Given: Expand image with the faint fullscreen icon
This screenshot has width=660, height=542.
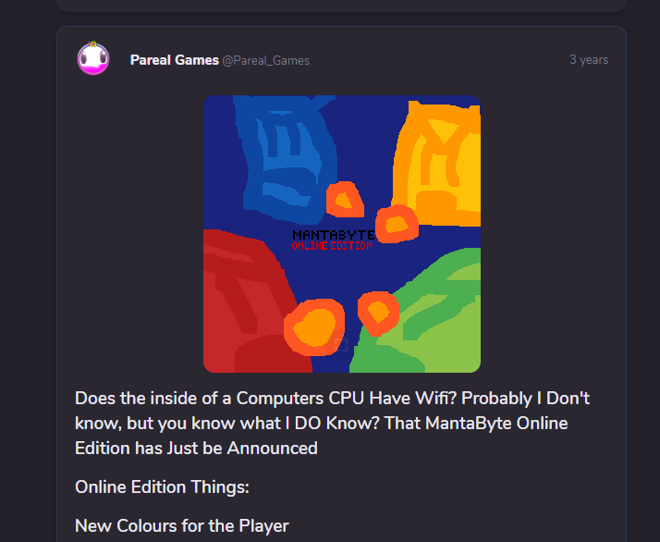Looking at the screenshot, I should click(341, 344).
